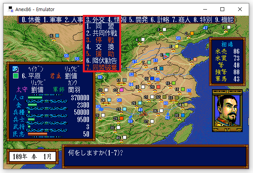Click the 相場 panel heading
The width and height of the screenshot is (253, 173).
[227, 44]
